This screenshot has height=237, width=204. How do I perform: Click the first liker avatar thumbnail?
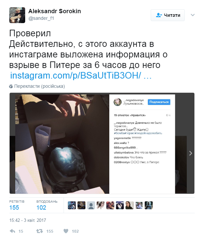click(72, 205)
